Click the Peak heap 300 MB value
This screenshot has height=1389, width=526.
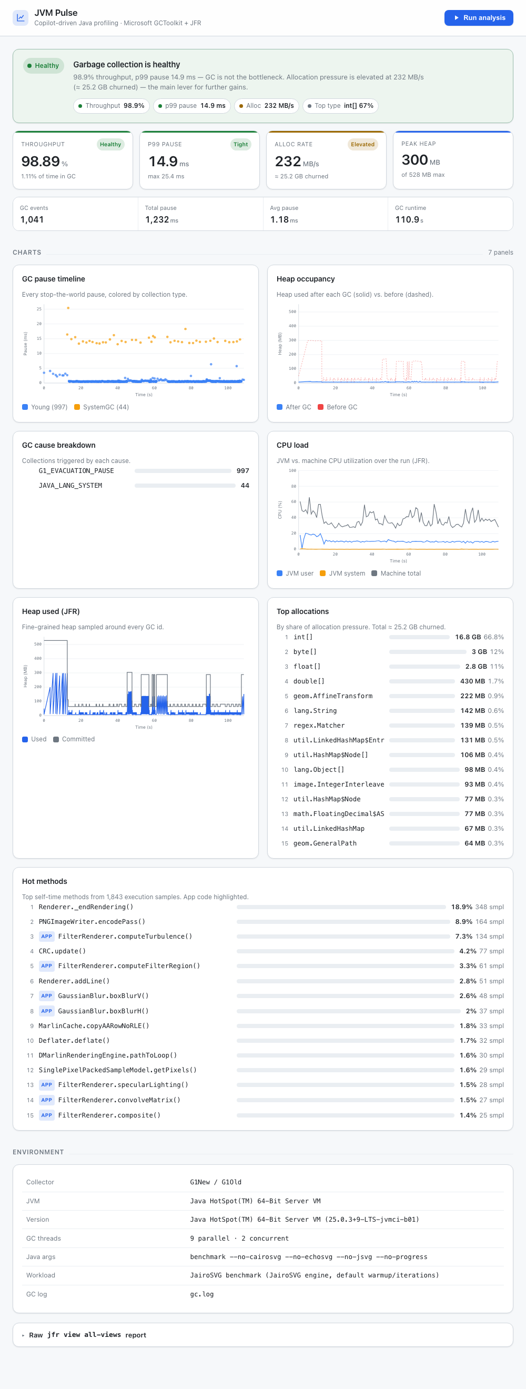420,160
